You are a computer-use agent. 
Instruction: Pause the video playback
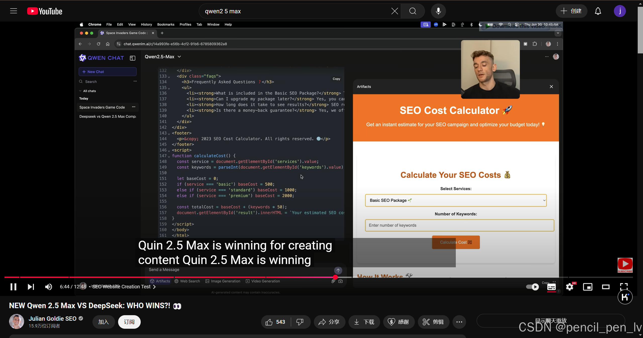click(13, 287)
